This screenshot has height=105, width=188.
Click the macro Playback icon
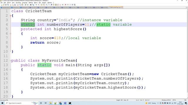[70, 5]
